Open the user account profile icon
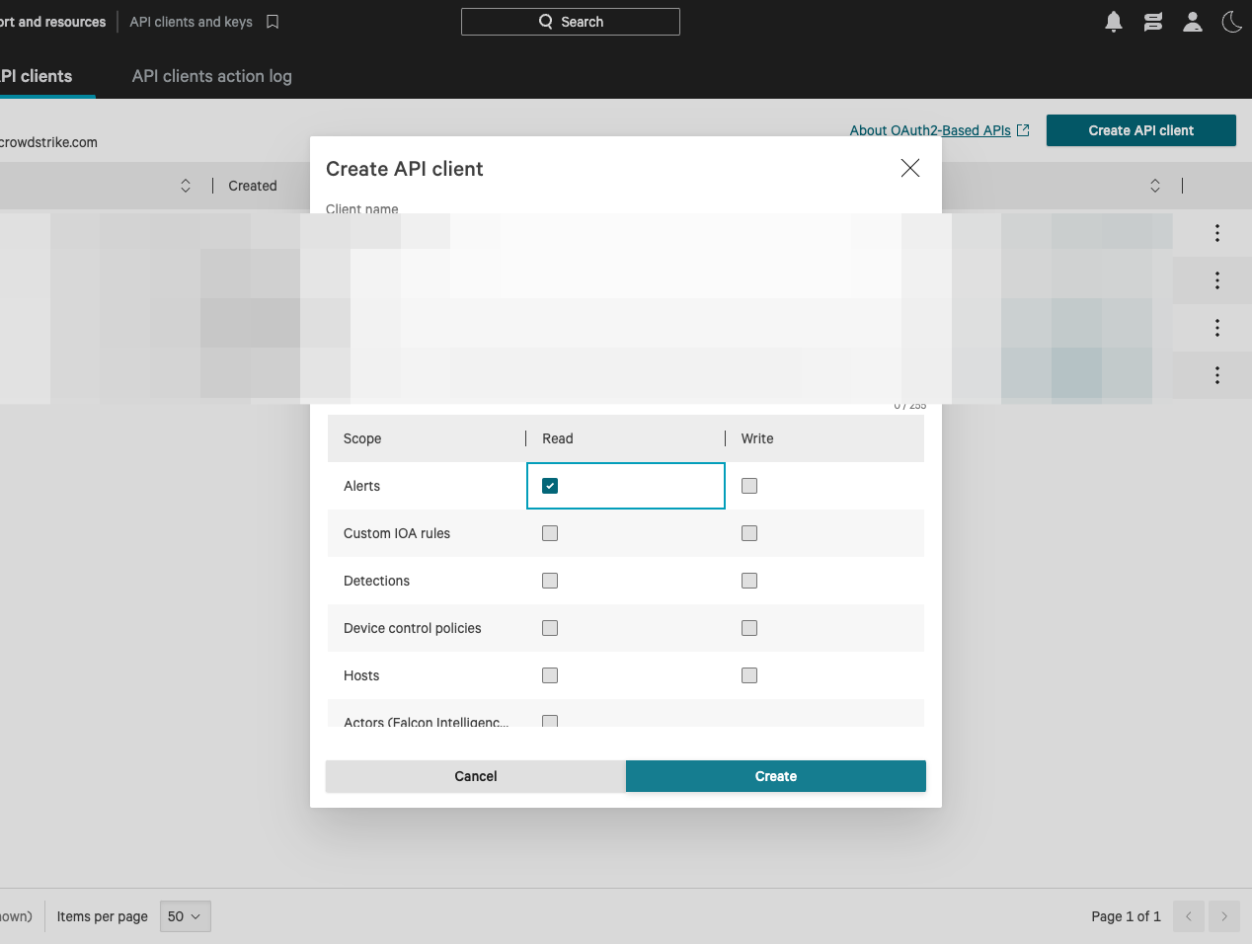 click(x=1193, y=22)
